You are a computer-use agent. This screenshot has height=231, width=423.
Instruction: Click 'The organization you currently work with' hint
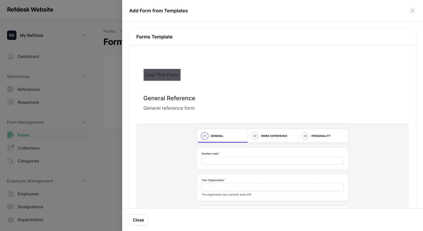[x=226, y=195]
